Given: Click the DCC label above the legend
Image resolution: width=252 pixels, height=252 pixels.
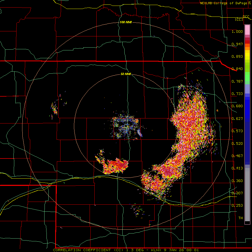Looking at the screenshot, I should click(246, 17).
